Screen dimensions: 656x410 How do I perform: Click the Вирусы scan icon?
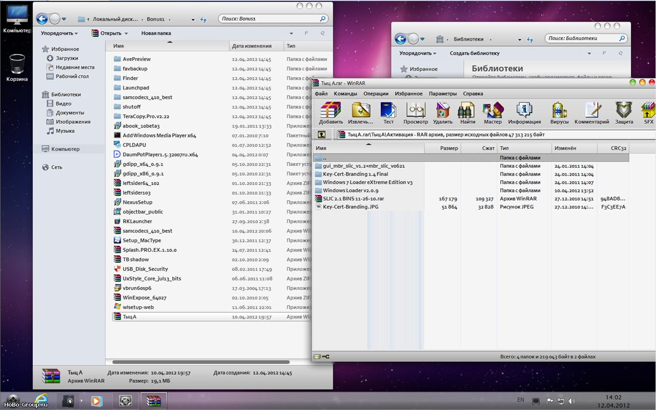(559, 113)
